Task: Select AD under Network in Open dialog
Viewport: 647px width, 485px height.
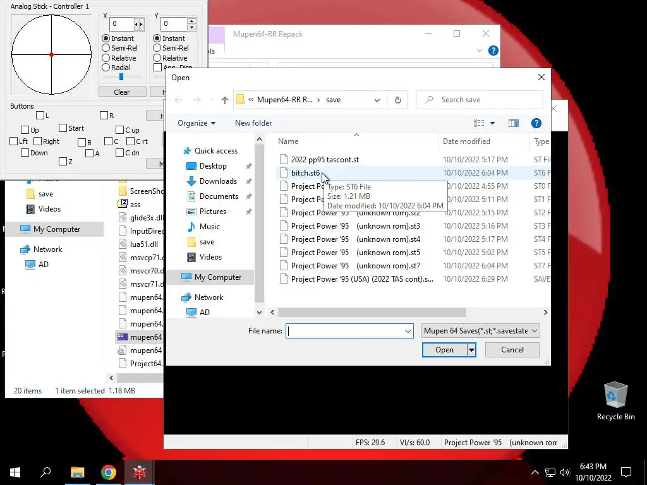Action: point(204,312)
